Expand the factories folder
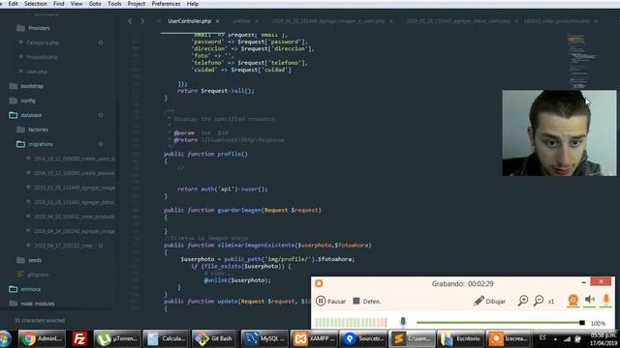 33,130
